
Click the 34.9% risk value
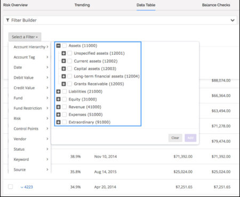(75, 187)
